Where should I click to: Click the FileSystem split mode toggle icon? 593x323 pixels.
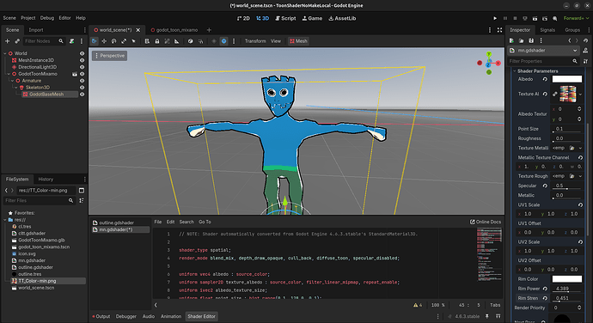(82, 190)
